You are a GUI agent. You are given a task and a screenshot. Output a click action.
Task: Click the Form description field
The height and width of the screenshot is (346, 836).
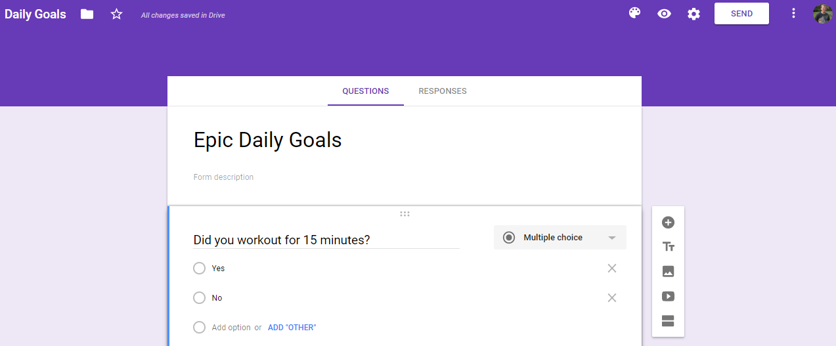(405, 177)
